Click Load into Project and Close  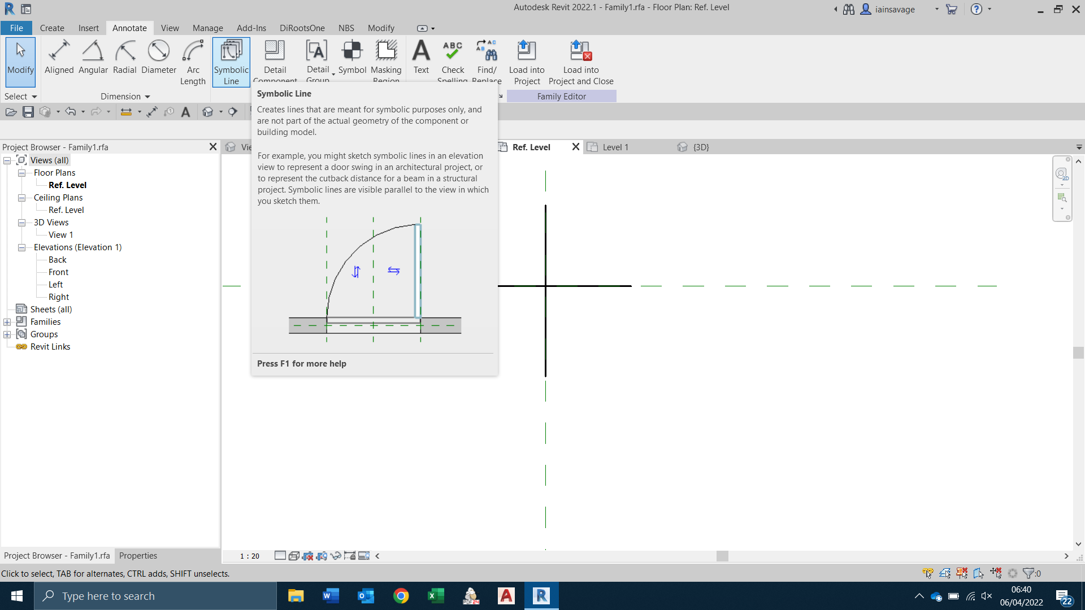581,61
